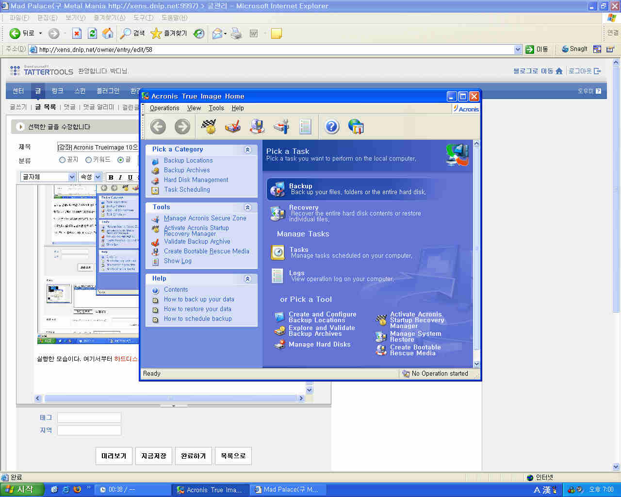This screenshot has height=497, width=621.
Task: Click Create Bootable Rescue Media in main pane
Action: coord(415,350)
